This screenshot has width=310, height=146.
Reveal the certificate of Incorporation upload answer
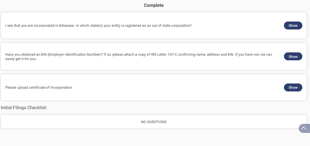(293, 88)
